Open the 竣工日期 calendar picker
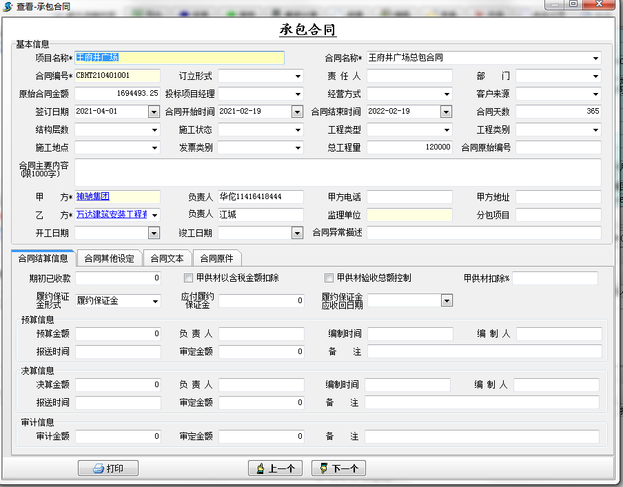 coord(297,234)
